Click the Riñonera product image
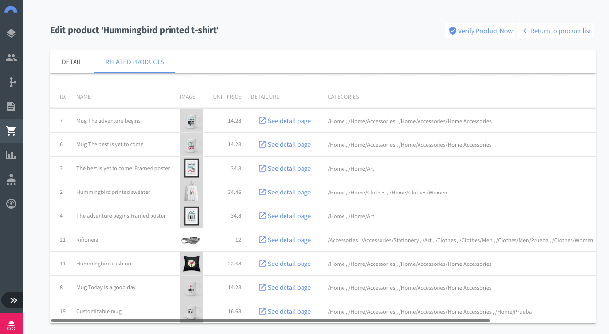 pos(191,240)
